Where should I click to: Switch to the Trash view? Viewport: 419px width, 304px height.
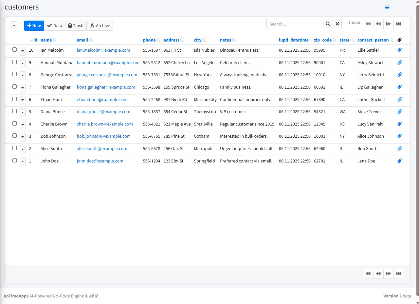(76, 26)
